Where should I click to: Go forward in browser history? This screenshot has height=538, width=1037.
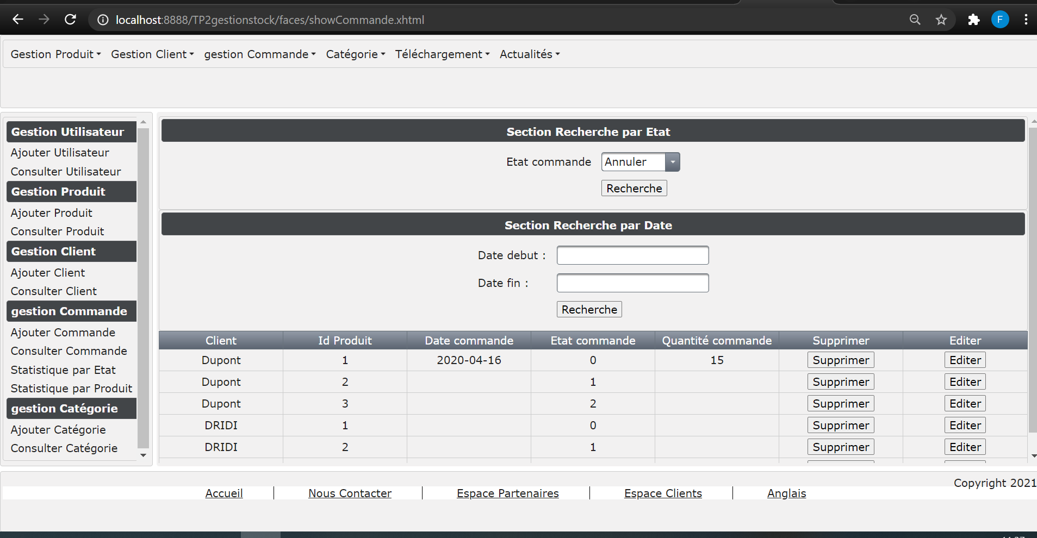pyautogui.click(x=44, y=20)
